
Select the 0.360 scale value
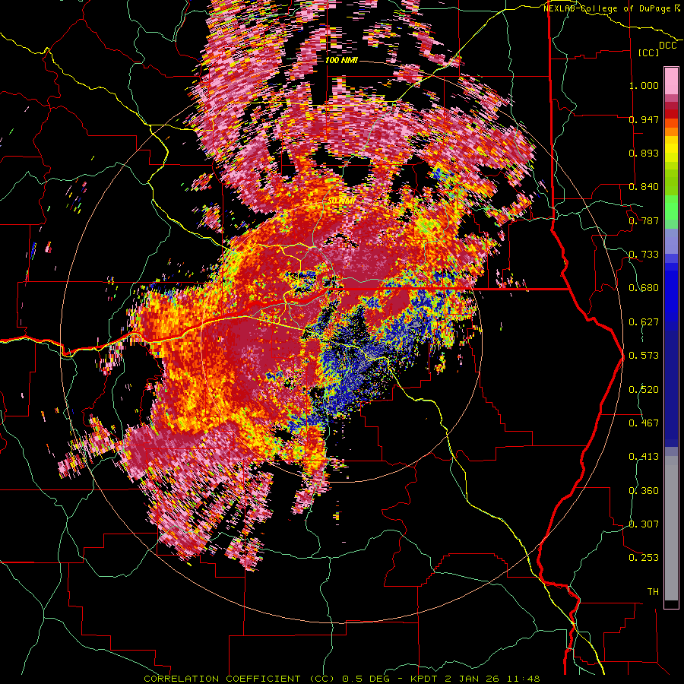[x=644, y=490]
